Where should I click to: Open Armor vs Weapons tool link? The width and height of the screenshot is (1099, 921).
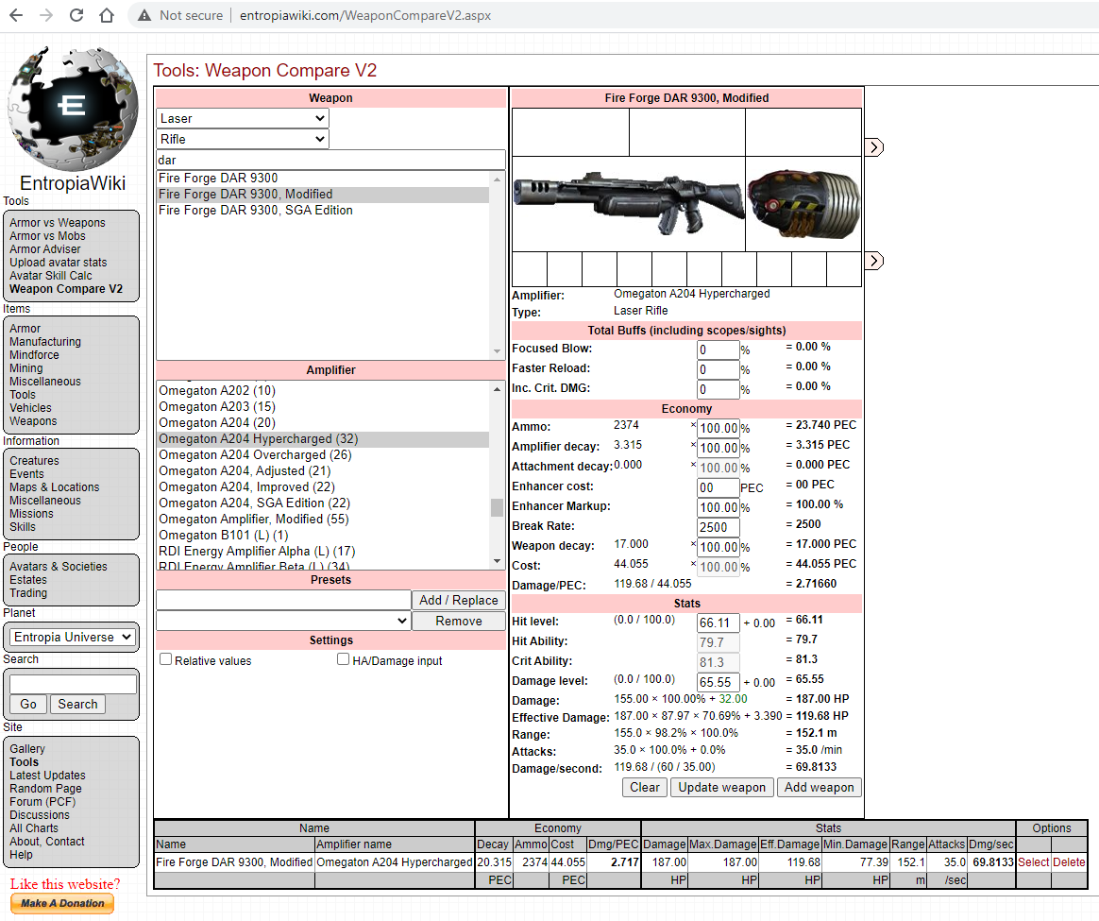coord(58,222)
